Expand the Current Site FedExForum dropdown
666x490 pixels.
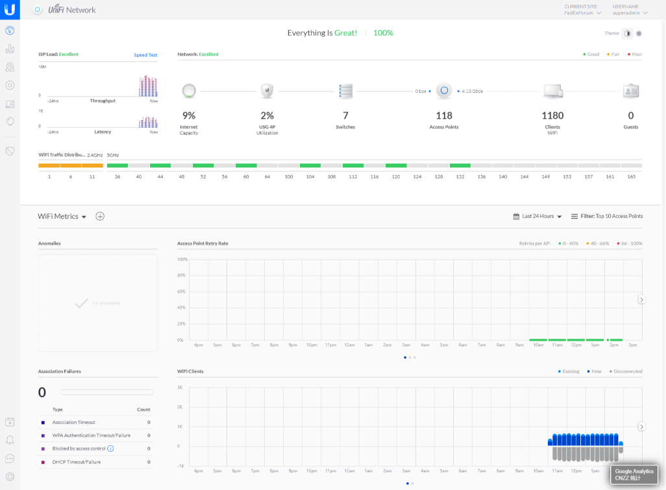pyautogui.click(x=582, y=13)
